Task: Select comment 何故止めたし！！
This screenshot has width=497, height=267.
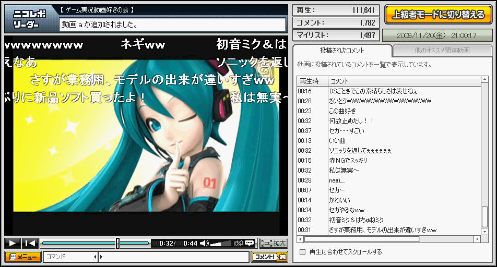Action: click(x=389, y=121)
